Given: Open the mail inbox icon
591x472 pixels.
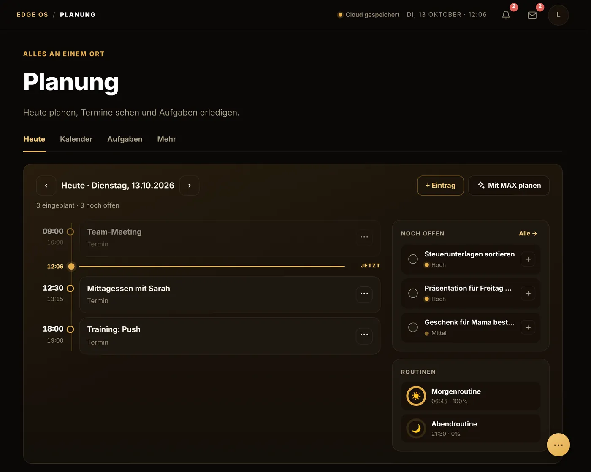Looking at the screenshot, I should (532, 15).
